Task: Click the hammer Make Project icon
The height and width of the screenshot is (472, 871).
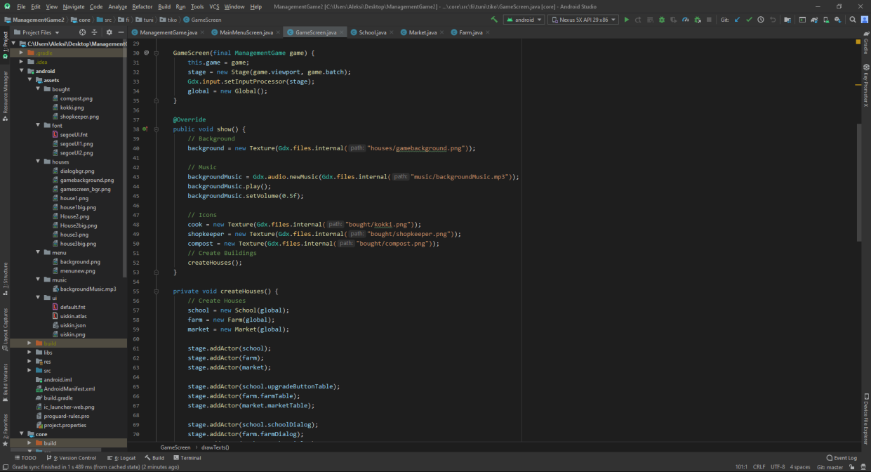Action: pos(494,20)
